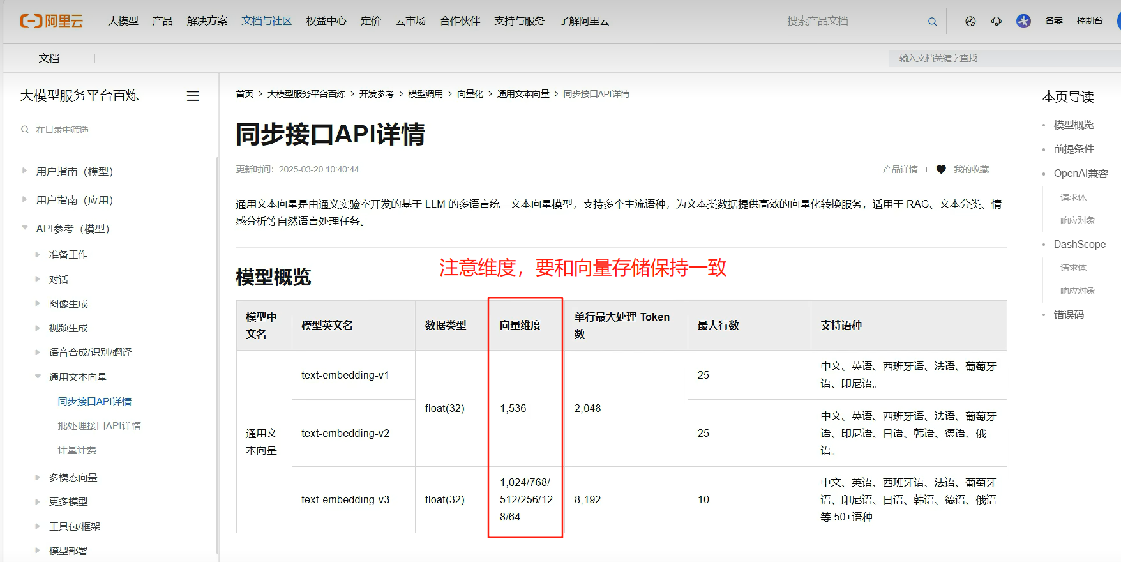Collapse sidebar with hamburger menu icon

point(193,96)
